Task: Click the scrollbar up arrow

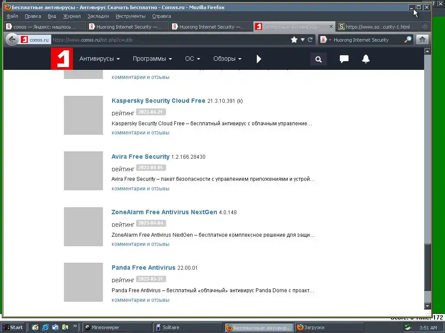Action: 428,51
